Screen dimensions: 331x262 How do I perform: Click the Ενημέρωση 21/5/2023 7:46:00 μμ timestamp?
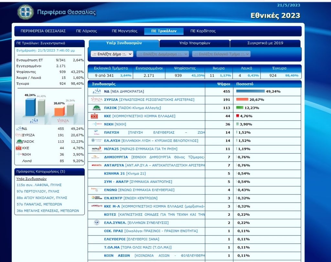tap(46, 50)
